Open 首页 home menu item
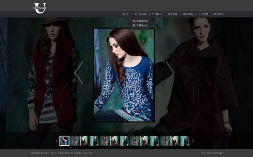 [126, 14]
